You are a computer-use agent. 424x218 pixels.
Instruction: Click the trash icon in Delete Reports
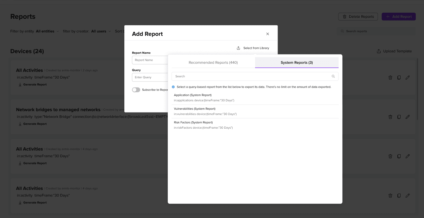coord(345,16)
